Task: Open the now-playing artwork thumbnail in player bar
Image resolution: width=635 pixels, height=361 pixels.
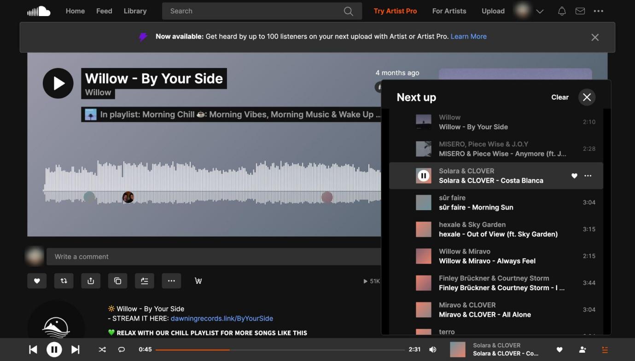Action: point(458,350)
